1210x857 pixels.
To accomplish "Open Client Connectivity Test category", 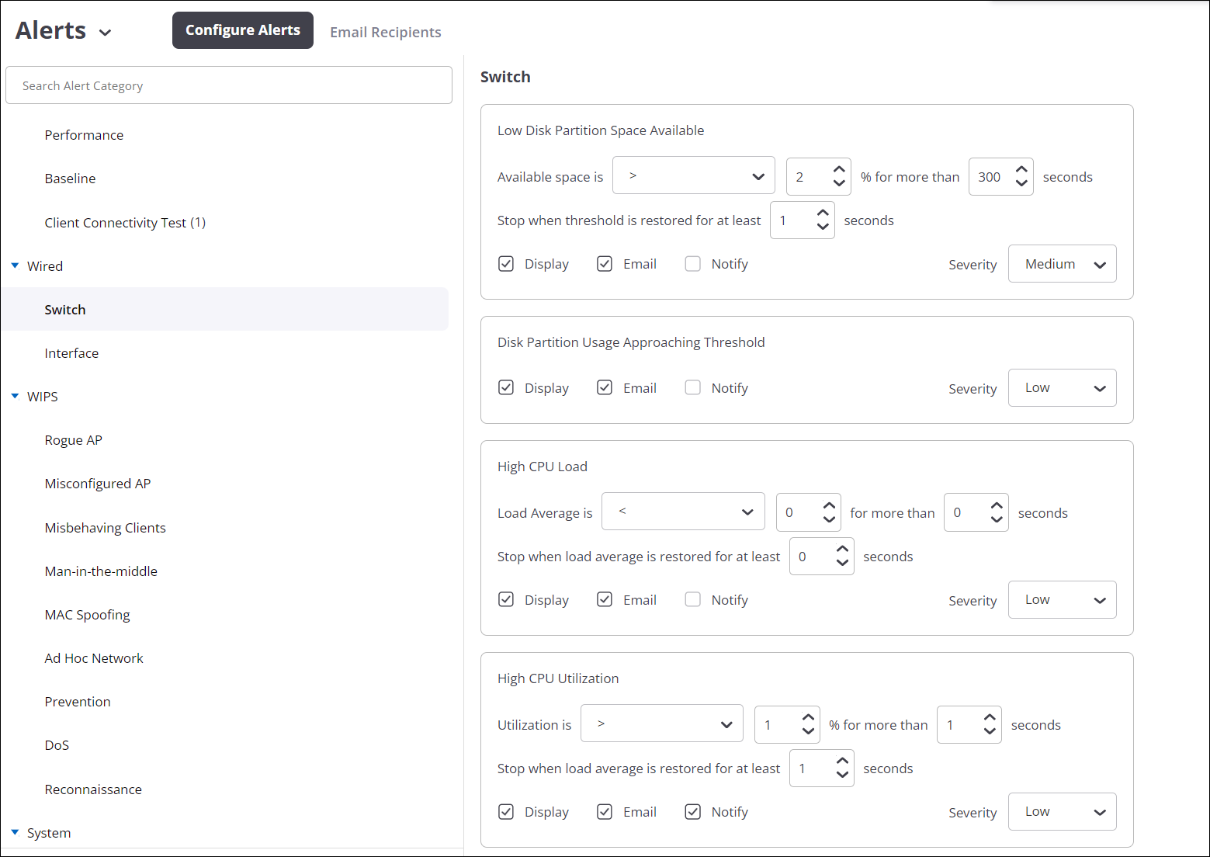I will coord(125,222).
